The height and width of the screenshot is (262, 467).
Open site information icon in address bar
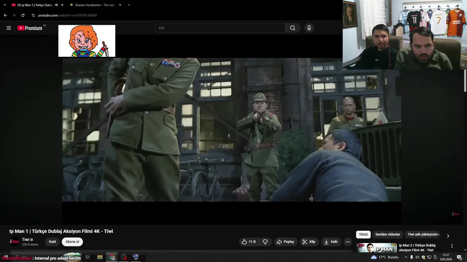click(33, 15)
